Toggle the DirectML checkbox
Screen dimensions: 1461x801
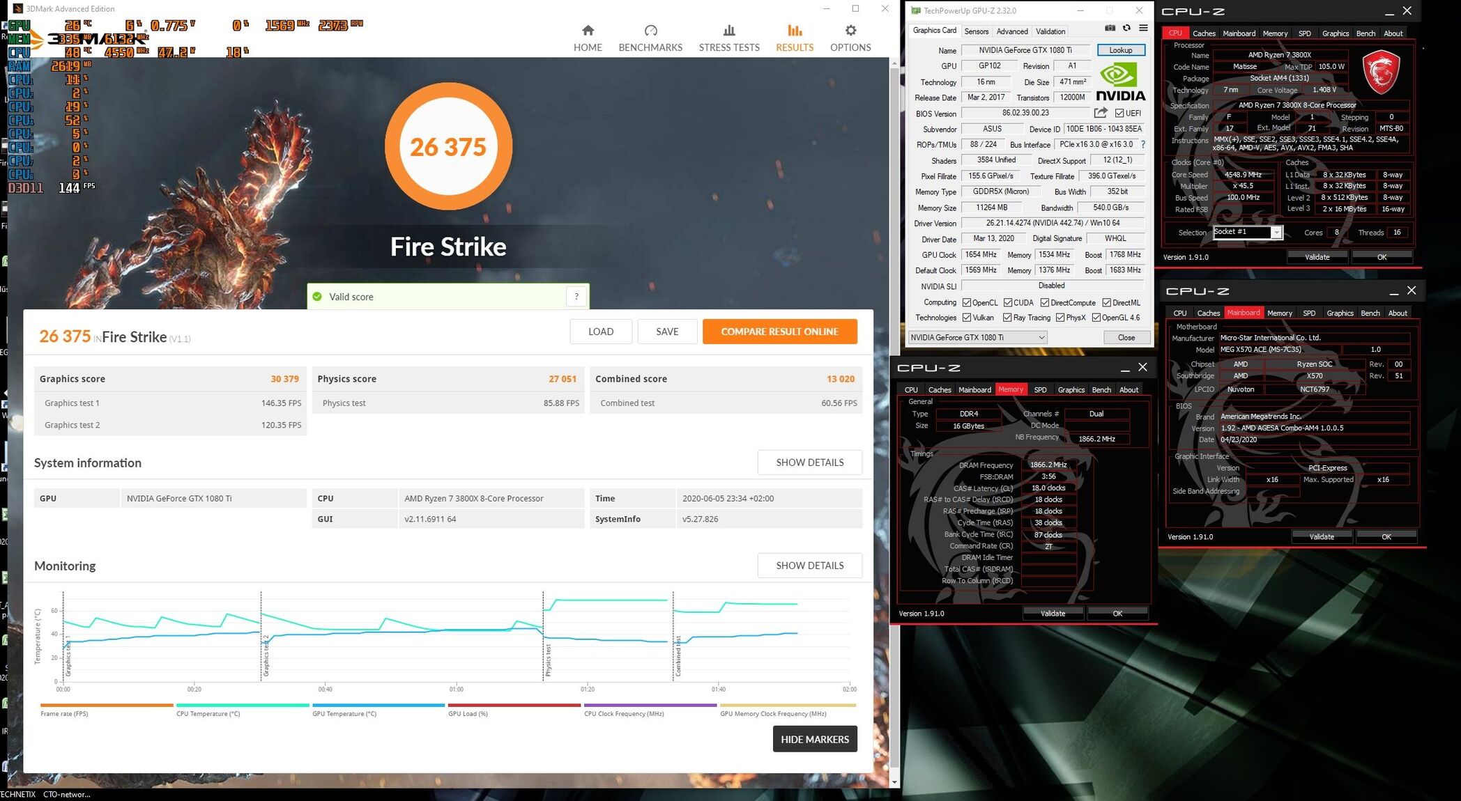tap(1106, 303)
